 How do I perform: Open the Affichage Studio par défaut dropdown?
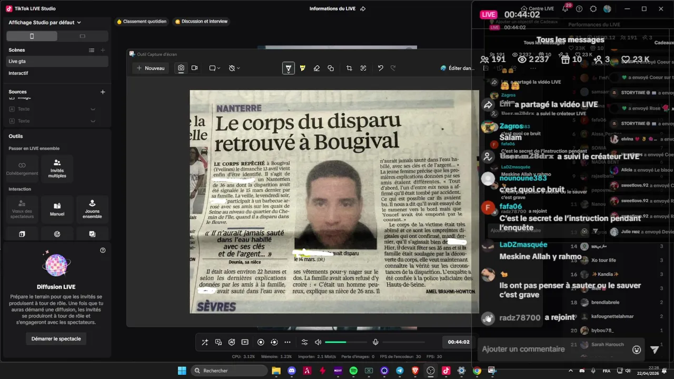[x=45, y=23]
